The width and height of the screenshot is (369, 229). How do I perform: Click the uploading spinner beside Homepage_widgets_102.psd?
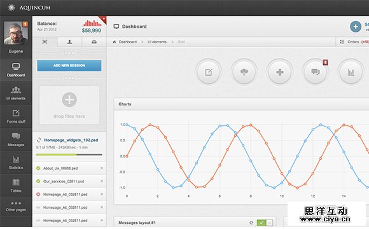pyautogui.click(x=39, y=140)
